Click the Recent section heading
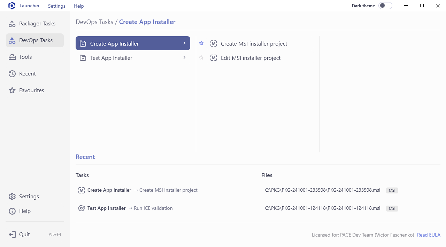The height and width of the screenshot is (247, 446). [x=85, y=157]
